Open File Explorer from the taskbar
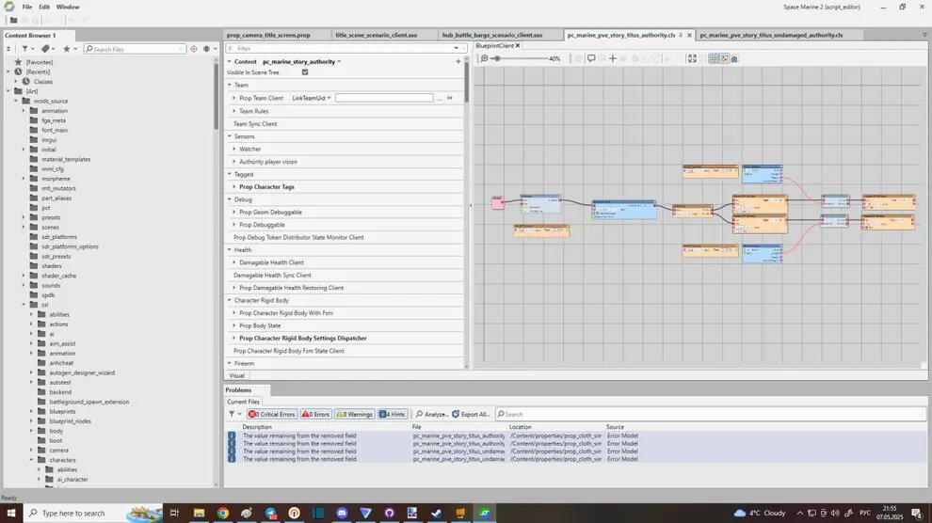The height and width of the screenshot is (523, 932). click(200, 513)
